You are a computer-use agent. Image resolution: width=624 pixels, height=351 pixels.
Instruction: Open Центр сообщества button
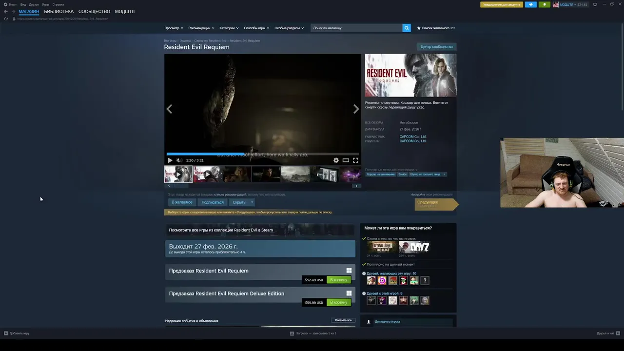click(437, 47)
